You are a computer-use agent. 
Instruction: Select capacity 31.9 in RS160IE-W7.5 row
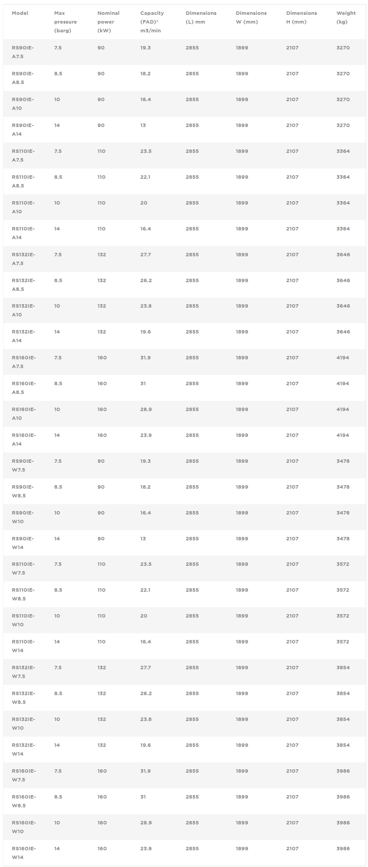click(x=146, y=771)
